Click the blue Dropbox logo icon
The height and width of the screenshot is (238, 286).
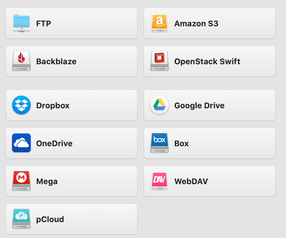point(21,105)
